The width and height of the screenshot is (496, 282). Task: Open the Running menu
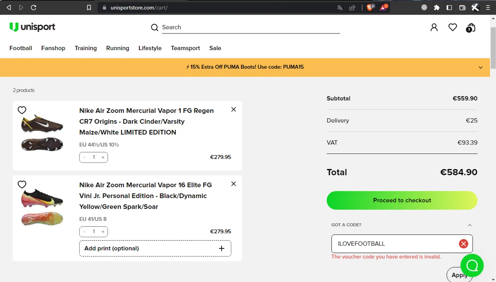pyautogui.click(x=118, y=48)
